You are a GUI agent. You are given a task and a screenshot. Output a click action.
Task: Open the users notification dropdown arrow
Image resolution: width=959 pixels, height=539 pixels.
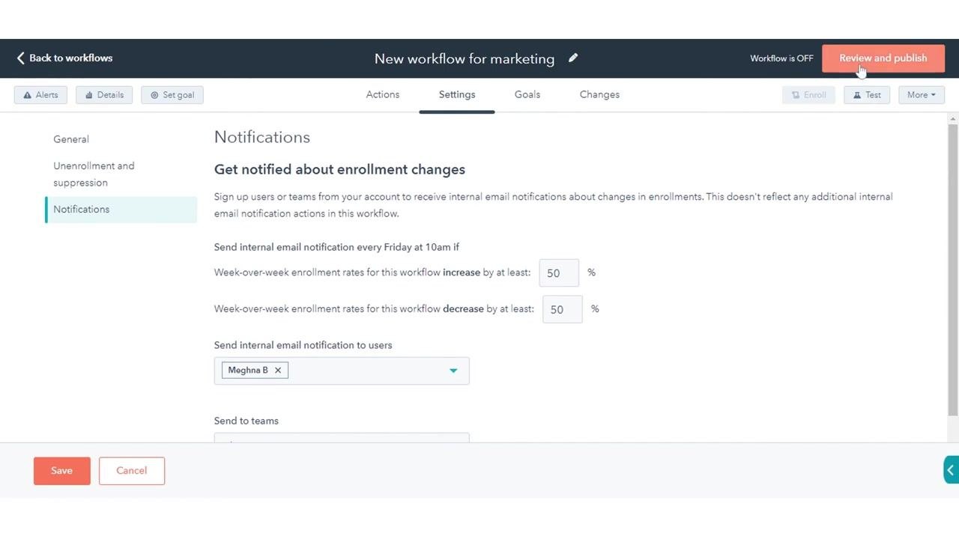[x=453, y=371]
